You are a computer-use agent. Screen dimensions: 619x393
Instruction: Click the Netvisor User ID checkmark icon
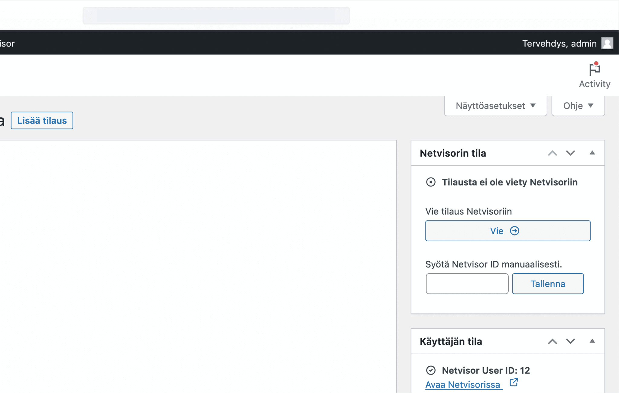[431, 370]
